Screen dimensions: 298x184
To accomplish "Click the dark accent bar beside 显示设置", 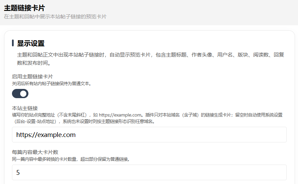I will click(x=13, y=43).
